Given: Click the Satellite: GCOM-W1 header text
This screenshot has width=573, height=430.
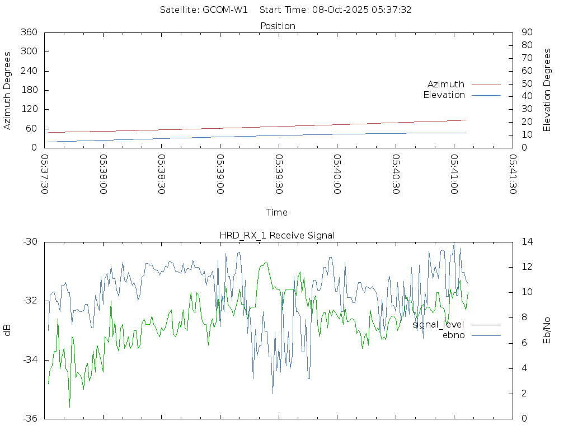Looking at the screenshot, I should tap(204, 10).
